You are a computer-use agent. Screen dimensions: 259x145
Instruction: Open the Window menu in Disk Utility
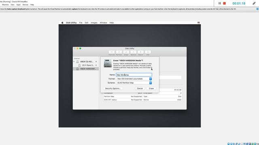coord(104,23)
